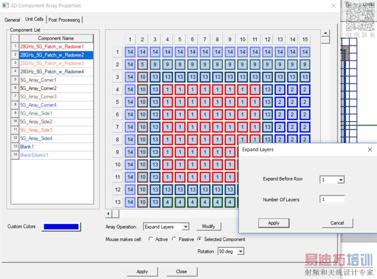Select the Passive mouse cell option

174,239
